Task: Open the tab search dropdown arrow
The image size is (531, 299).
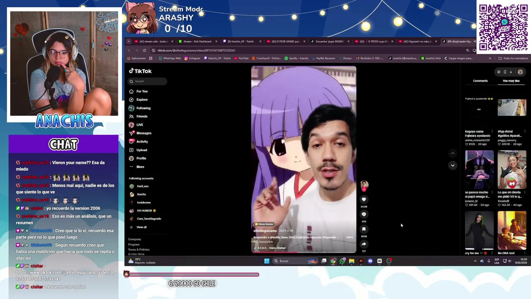Action: click(x=129, y=42)
